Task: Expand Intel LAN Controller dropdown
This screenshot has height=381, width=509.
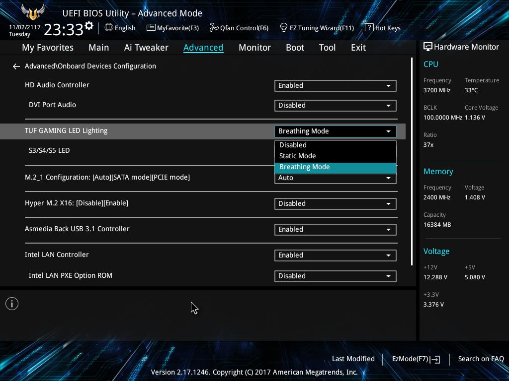Action: pos(336,255)
